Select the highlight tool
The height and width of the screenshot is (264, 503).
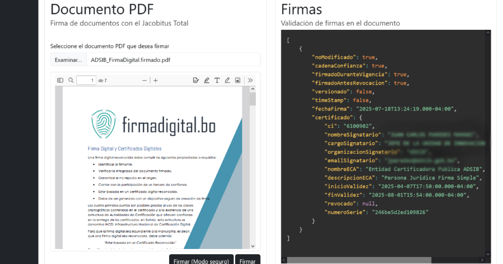pos(207,81)
